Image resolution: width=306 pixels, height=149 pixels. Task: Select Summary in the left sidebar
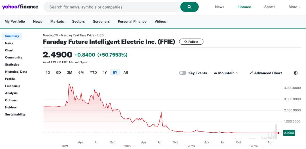(12, 36)
